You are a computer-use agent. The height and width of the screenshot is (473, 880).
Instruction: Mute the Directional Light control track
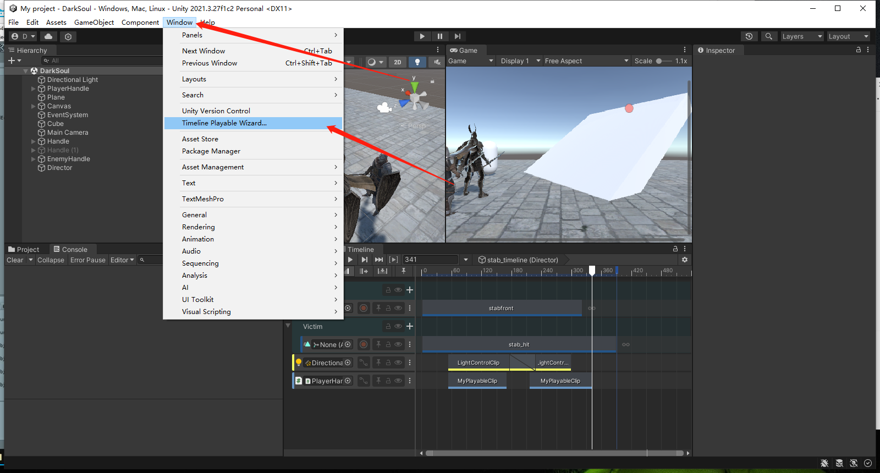click(x=398, y=362)
